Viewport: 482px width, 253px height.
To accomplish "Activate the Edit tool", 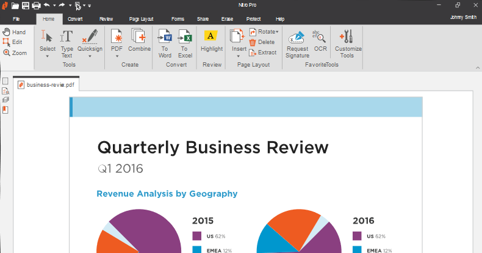I will click(12, 42).
